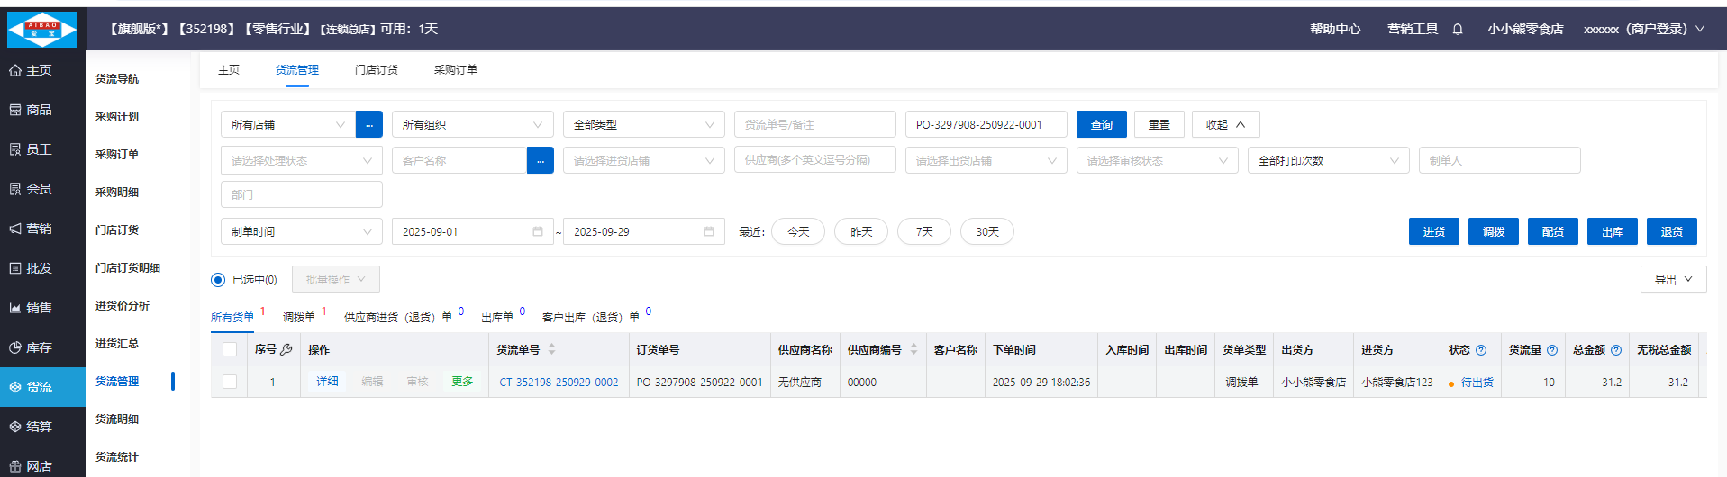Open 库存 in the left sidebar
1727x477 pixels.
click(x=39, y=347)
